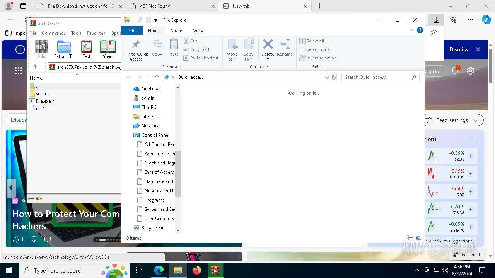Select Network in the navigation pane
The width and height of the screenshot is (495, 278).
point(150,126)
